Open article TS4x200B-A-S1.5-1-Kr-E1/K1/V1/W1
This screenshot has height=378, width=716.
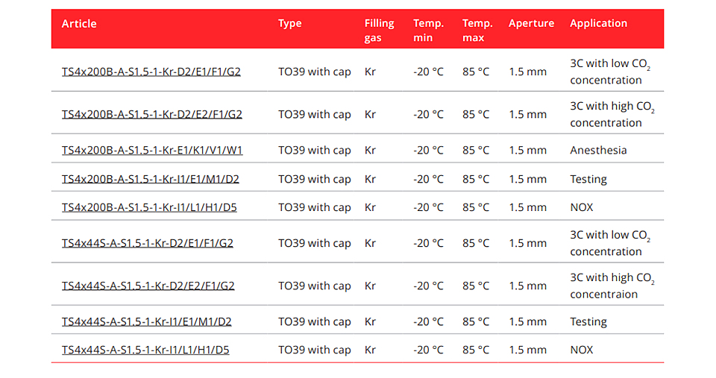[x=152, y=150]
